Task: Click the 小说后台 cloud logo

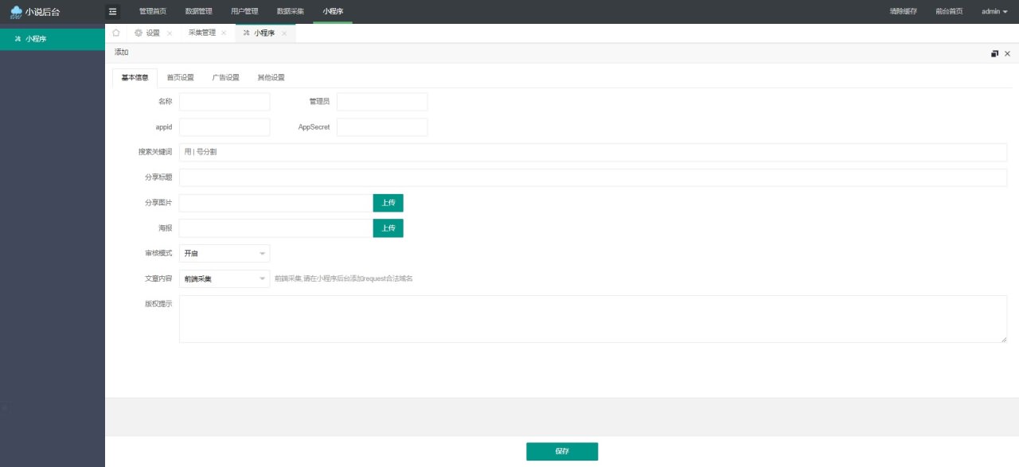Action: pyautogui.click(x=16, y=12)
